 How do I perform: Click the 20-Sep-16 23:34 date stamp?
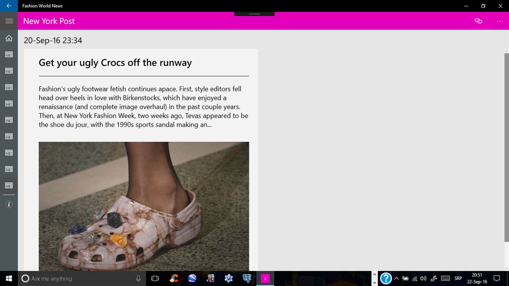coord(53,40)
